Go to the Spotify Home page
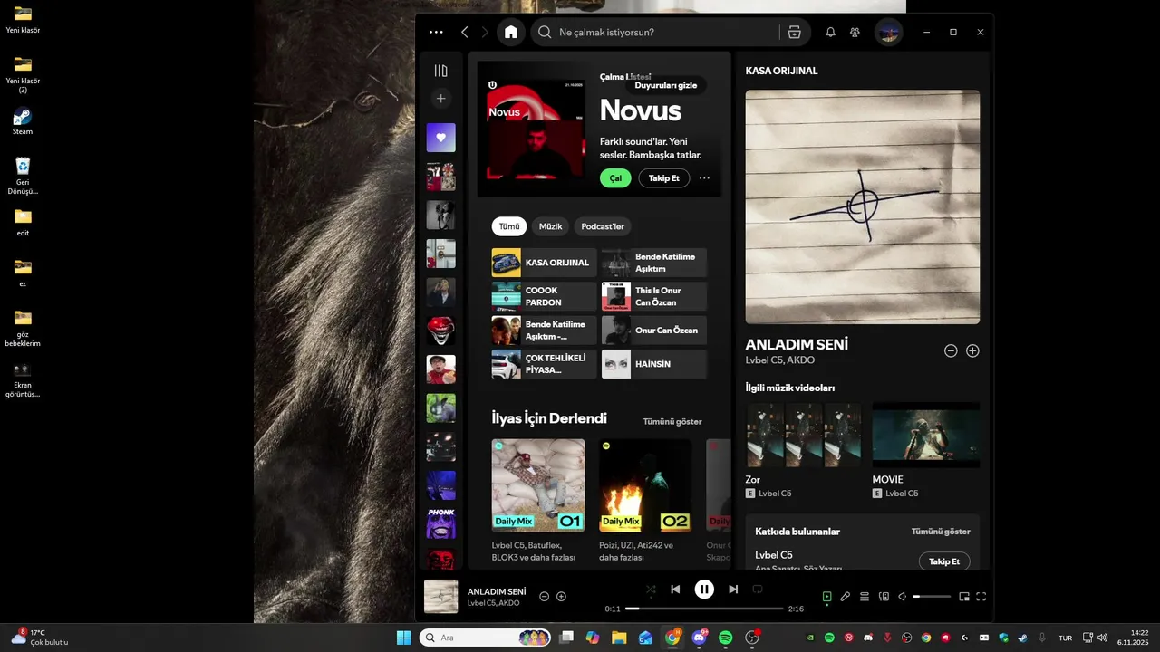This screenshot has width=1160, height=652. (x=511, y=32)
